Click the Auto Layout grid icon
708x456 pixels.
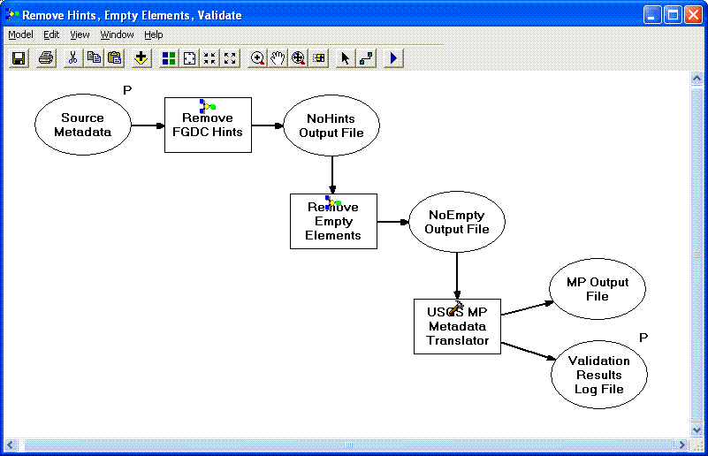(169, 58)
